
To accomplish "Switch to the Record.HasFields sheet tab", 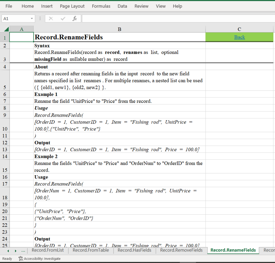I will coord(134,250).
